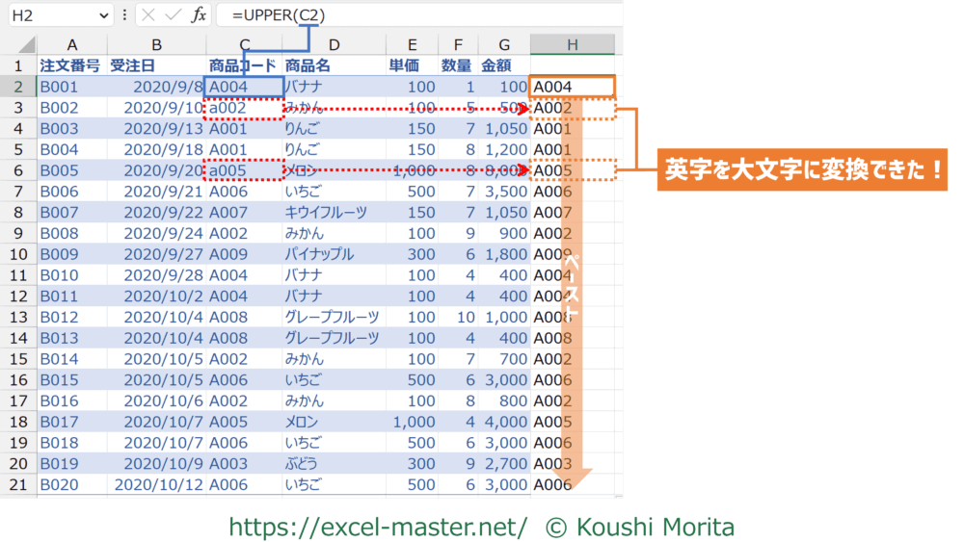964x542 pixels.
Task: Select column H header
Action: 572,44
